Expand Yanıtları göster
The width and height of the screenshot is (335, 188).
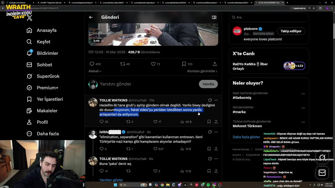pos(111,180)
